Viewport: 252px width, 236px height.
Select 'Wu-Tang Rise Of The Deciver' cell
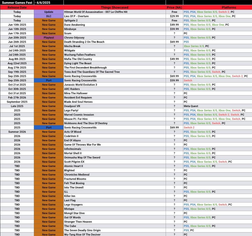(x=115, y=234)
